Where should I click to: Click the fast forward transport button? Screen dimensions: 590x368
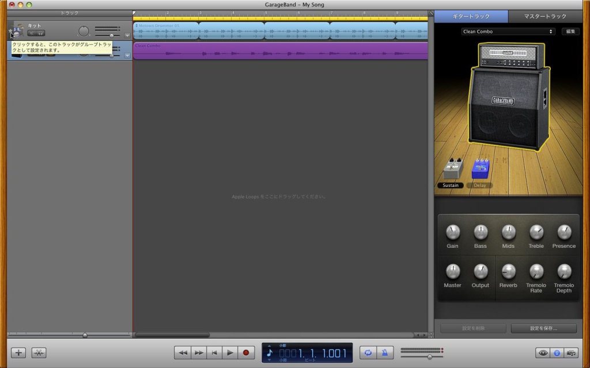(199, 352)
